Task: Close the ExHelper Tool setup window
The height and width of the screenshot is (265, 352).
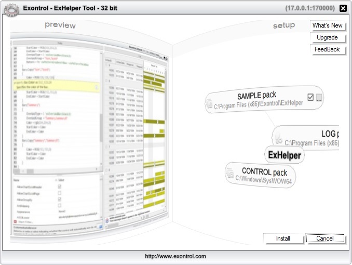Action: point(343,8)
